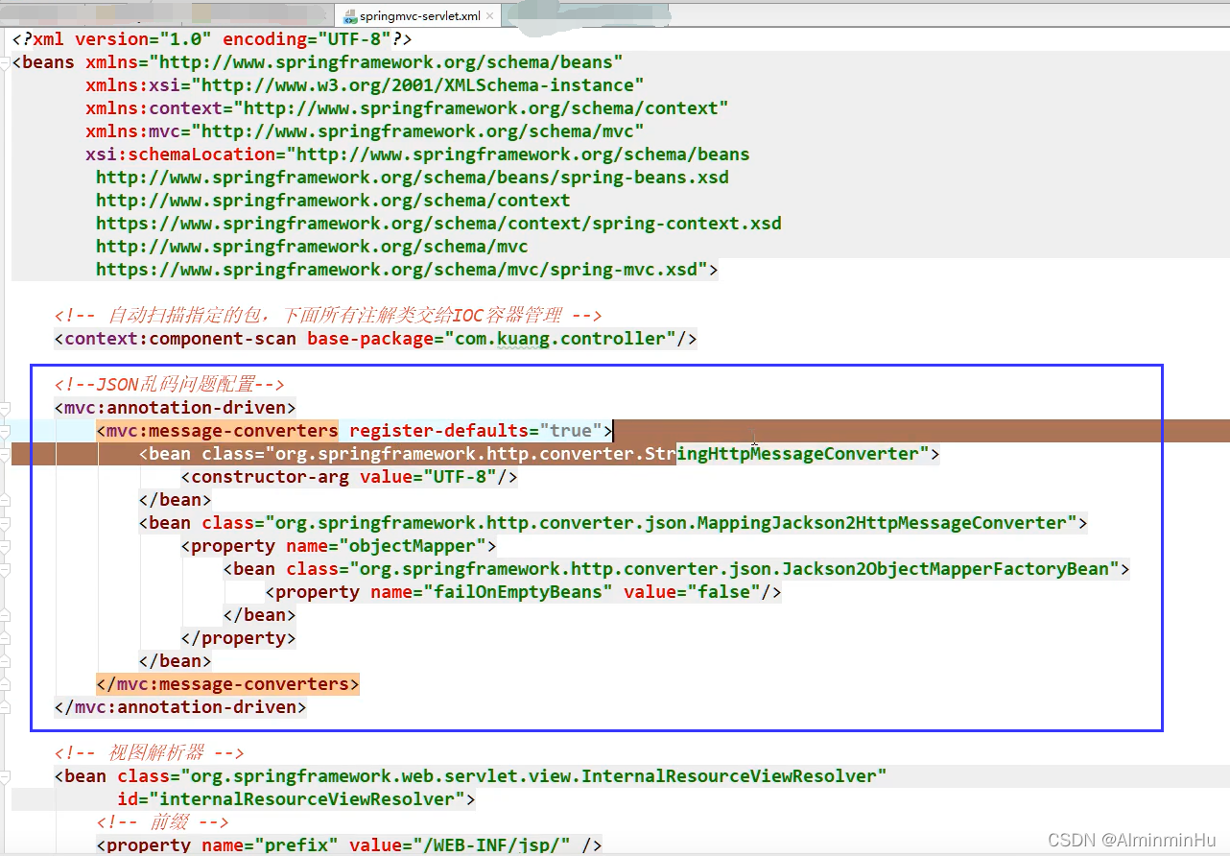Click the context:component-scan tag name
Viewport: 1230px width, 856px height.
point(180,339)
